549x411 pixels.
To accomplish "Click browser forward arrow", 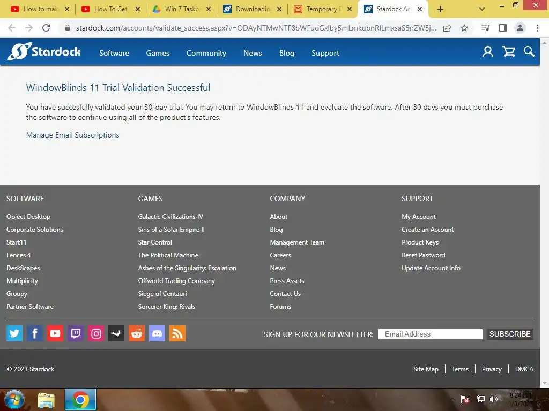I will [x=29, y=28].
